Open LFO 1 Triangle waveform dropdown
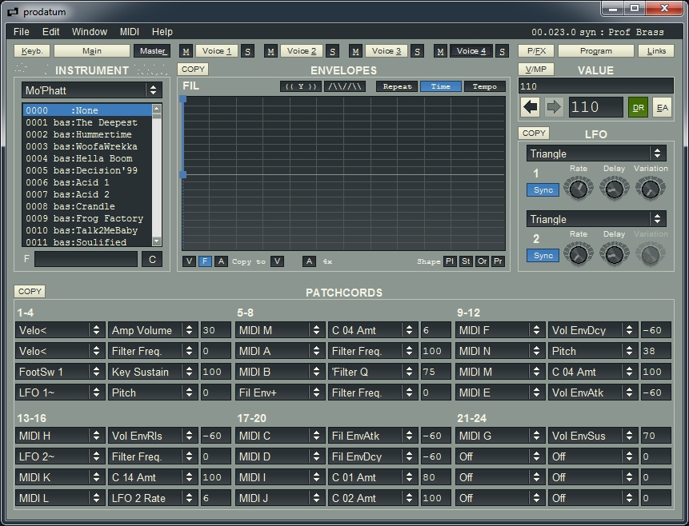Viewport: 689px width, 526px height. tap(596, 153)
